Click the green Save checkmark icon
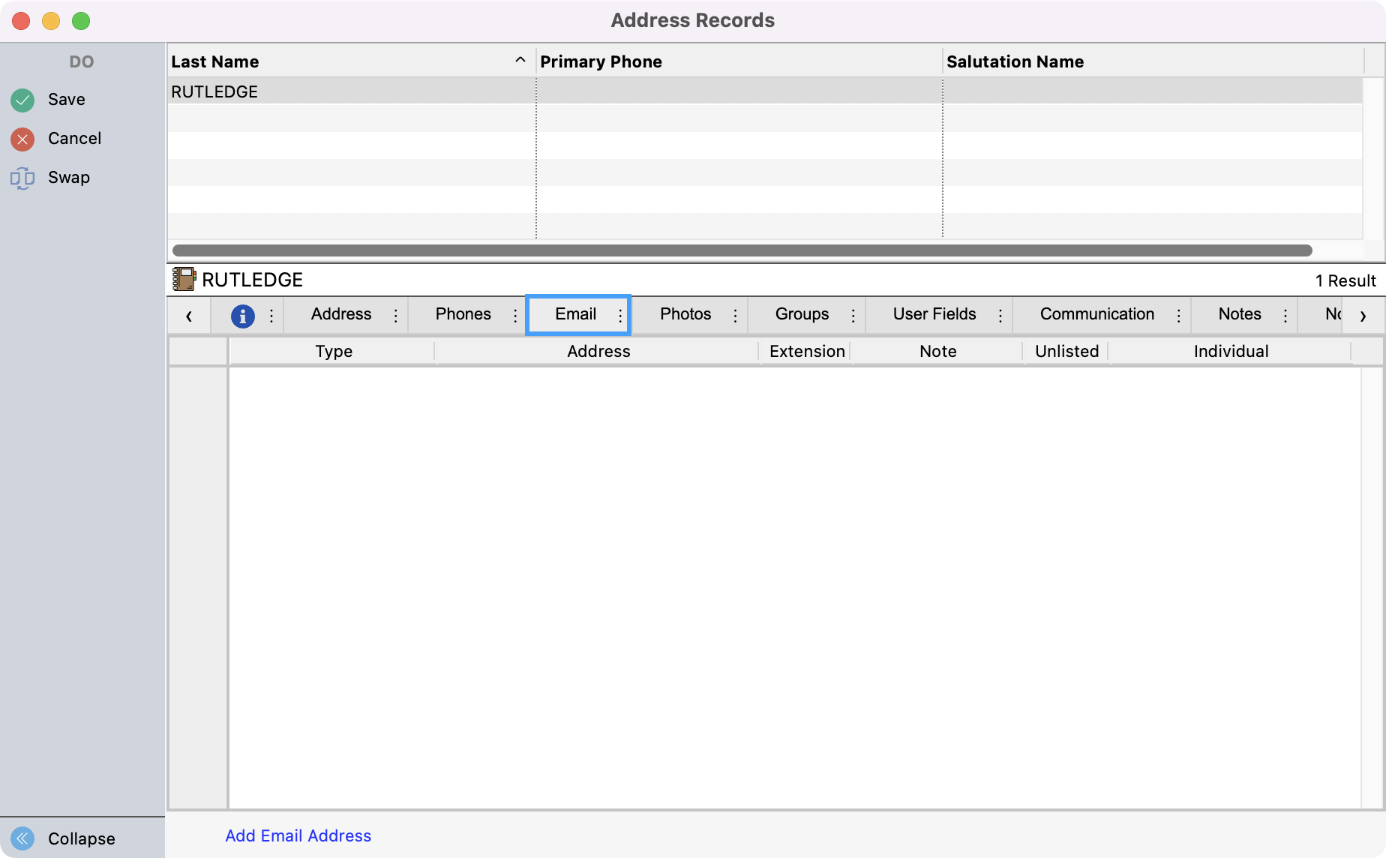Screen dimensions: 1386x858 (22, 100)
